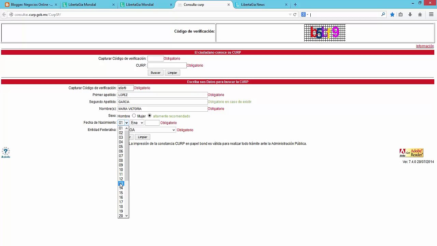Focus top verification code input
This screenshot has height=246, width=437.
click(155, 58)
